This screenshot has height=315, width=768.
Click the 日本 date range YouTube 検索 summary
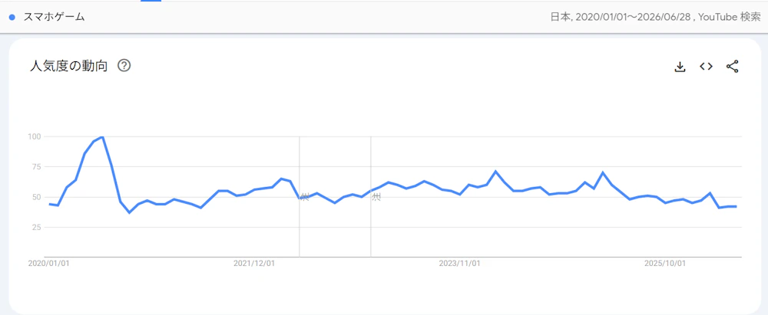(655, 17)
